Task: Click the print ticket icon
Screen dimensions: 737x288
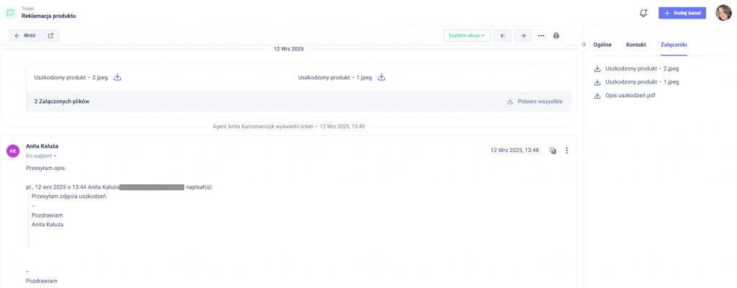Action: 556,35
